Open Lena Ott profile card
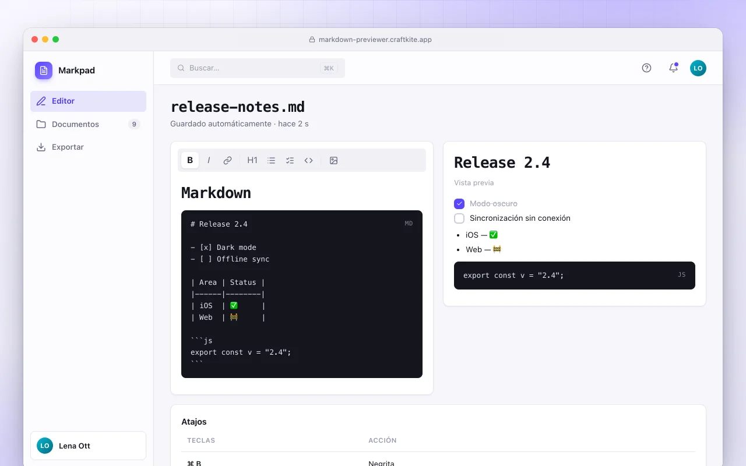 [x=88, y=446]
